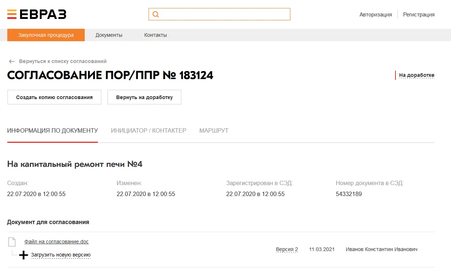The height and width of the screenshot is (274, 451).
Task: Open the Регистрация page
Action: coord(419,14)
